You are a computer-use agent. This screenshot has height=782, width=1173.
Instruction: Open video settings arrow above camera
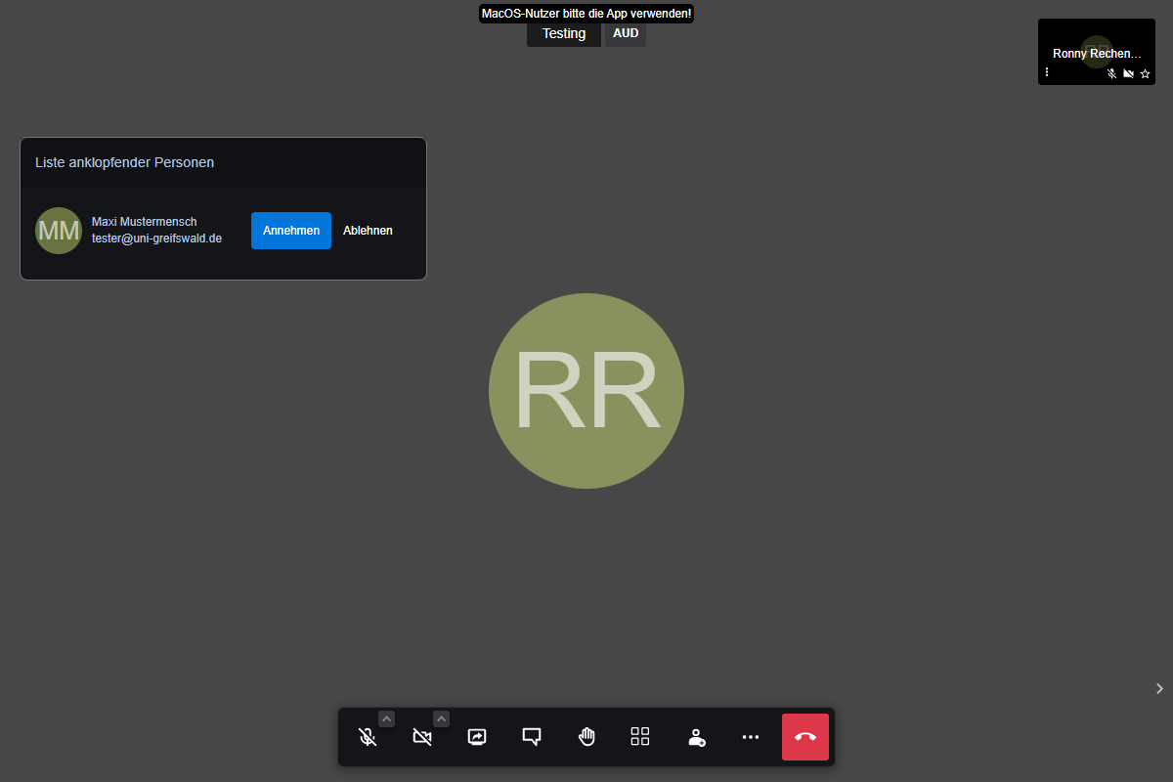coord(442,719)
